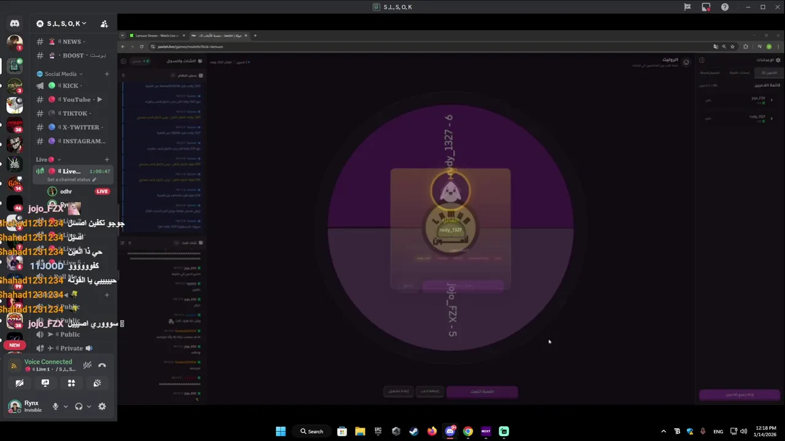Create channel in the Live category
785x441 pixels.
point(107,159)
